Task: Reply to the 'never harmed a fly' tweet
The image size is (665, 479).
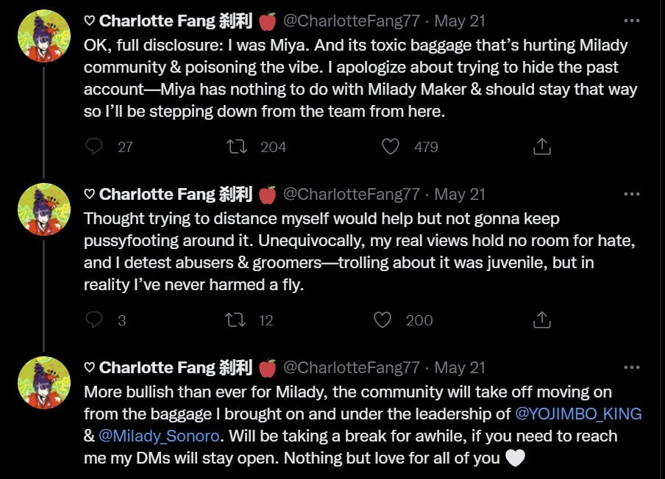Action: [x=94, y=320]
